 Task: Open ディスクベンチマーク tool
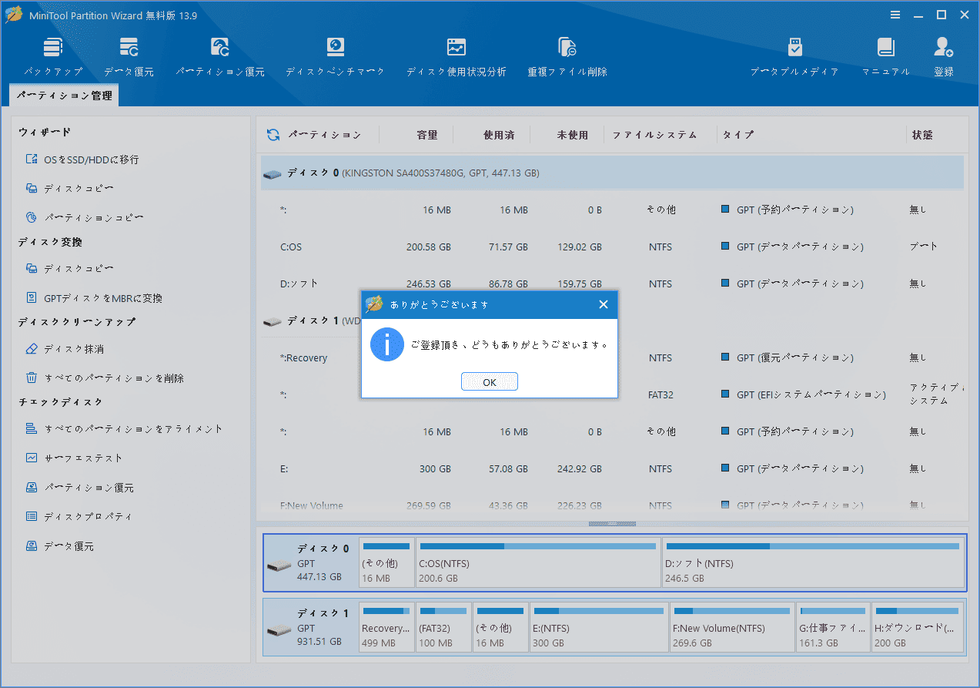(x=335, y=57)
